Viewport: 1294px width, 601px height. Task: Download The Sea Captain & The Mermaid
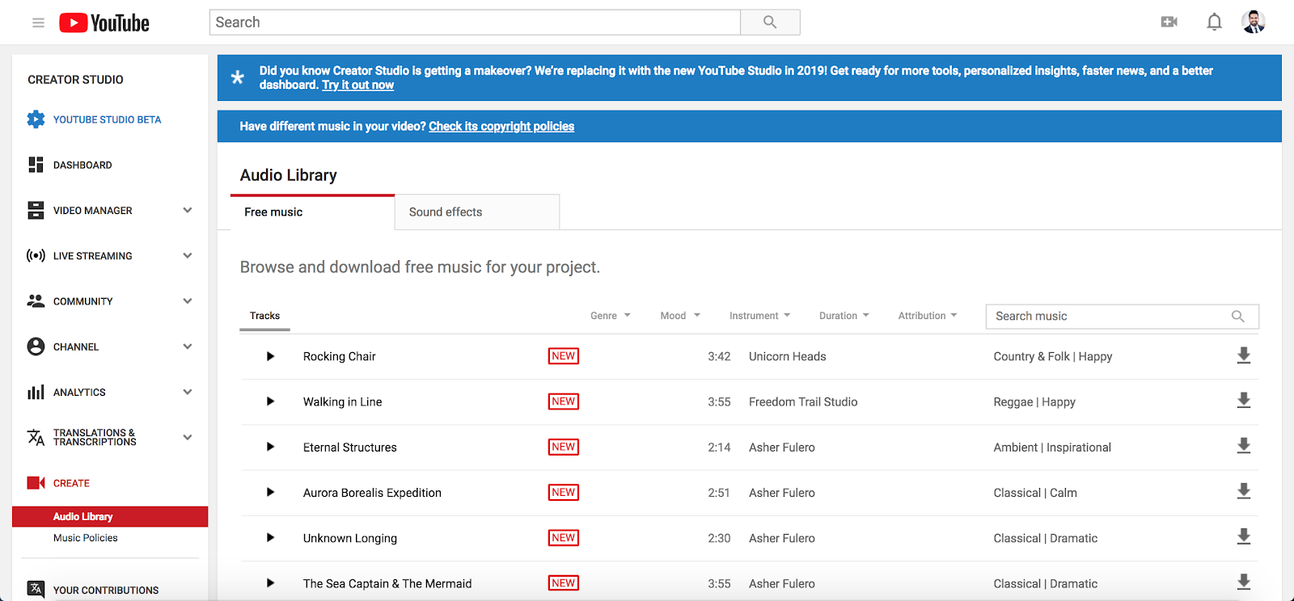pos(1244,582)
